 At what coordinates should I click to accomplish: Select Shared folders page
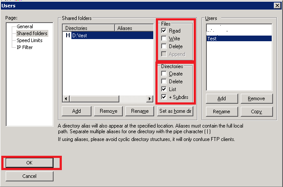pyautogui.click(x=32, y=33)
